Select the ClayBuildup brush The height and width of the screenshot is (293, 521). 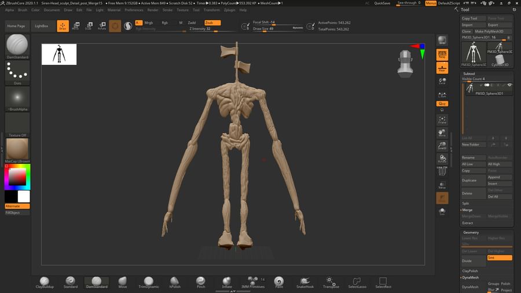(x=45, y=283)
